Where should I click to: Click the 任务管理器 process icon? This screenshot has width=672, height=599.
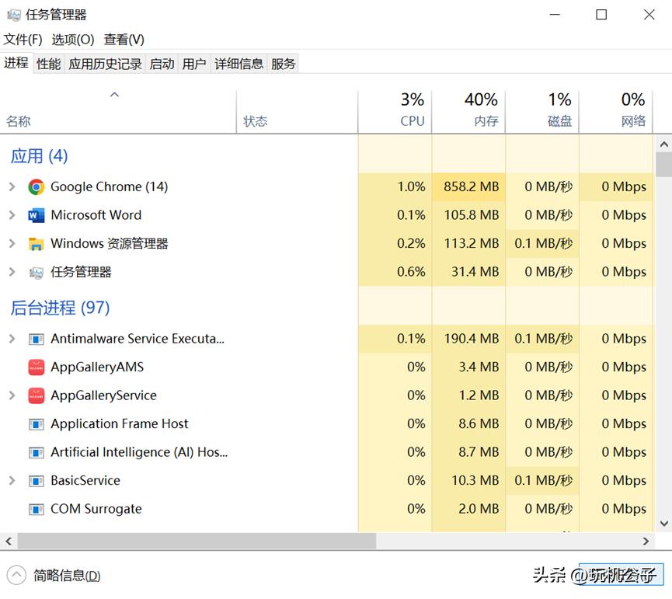[x=37, y=272]
